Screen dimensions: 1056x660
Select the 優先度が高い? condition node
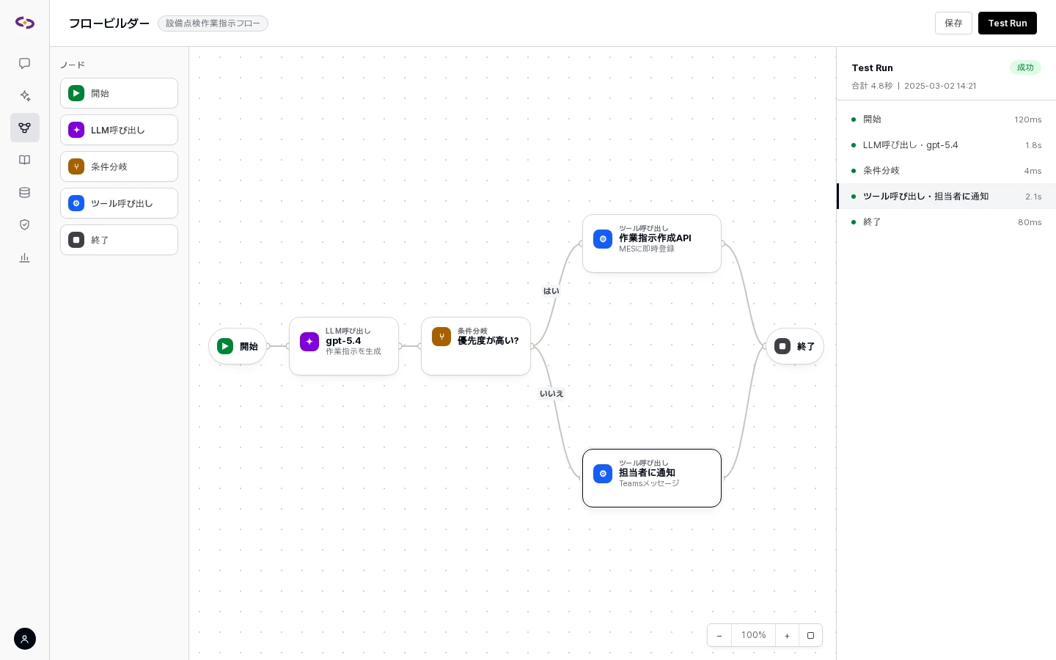click(476, 346)
